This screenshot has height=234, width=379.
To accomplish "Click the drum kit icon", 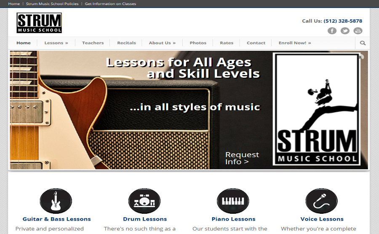I will [144, 201].
